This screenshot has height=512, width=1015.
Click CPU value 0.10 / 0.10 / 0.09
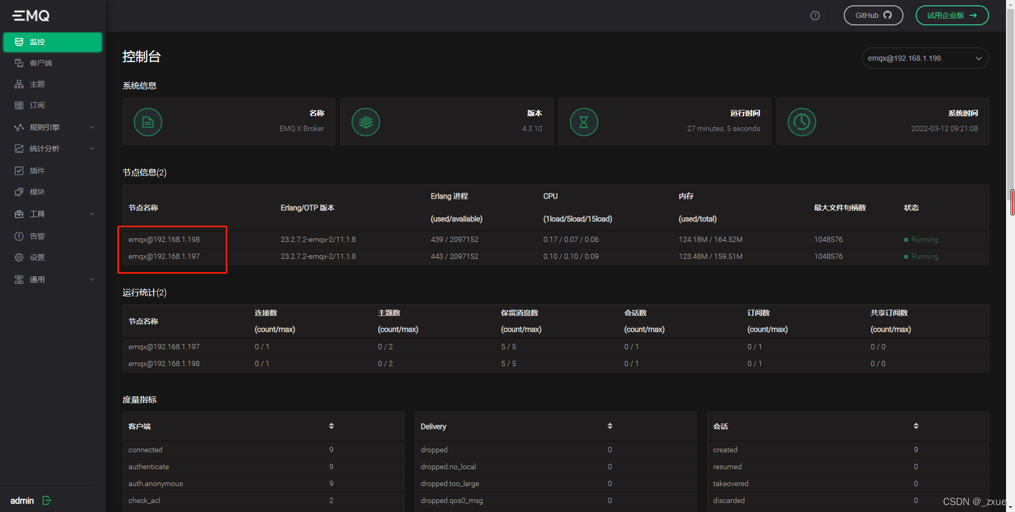click(571, 256)
